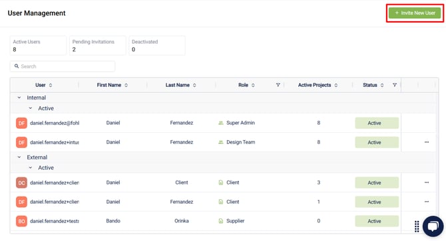This screenshot has height=241, width=446.
Task: Open more options for Daniel Client row
Action: 427,183
